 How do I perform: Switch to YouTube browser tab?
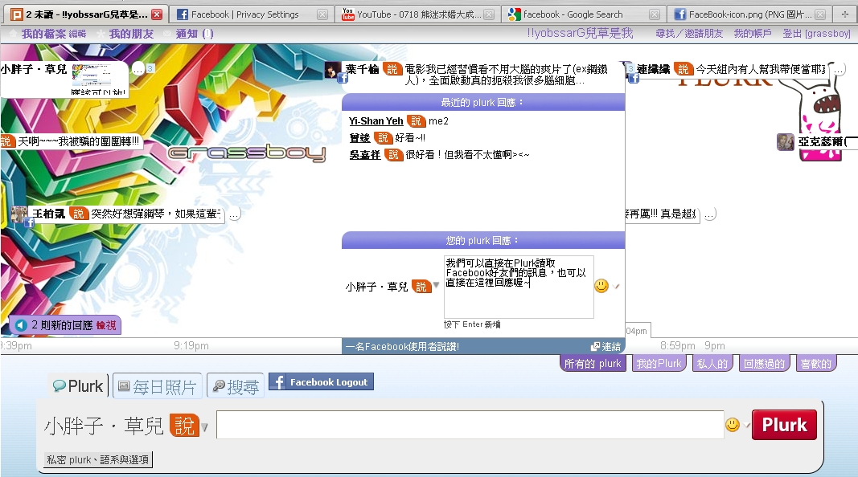pyautogui.click(x=417, y=14)
